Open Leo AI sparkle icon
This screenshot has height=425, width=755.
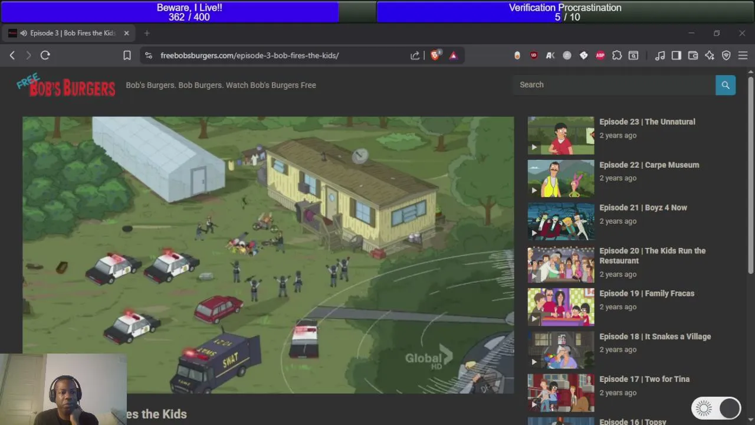[x=710, y=55]
